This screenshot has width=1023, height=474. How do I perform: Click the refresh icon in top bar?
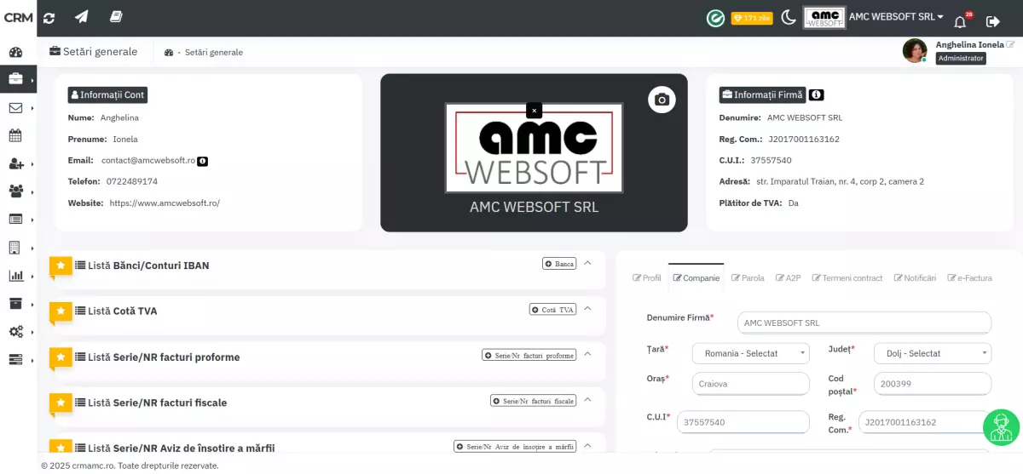click(x=49, y=17)
